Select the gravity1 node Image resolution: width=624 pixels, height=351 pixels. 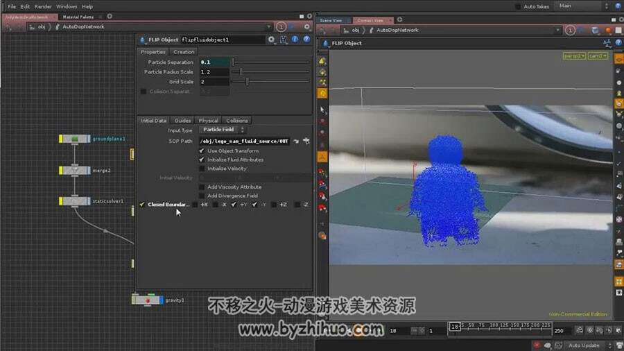(148, 300)
